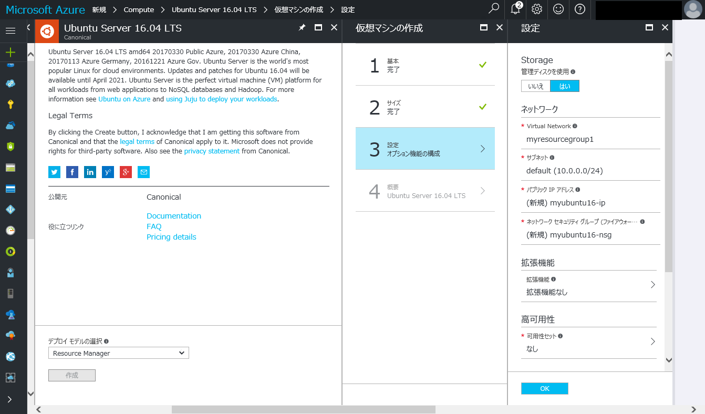This screenshot has height=414, width=705.
Task: Click the search magnifier in the top bar
Action: [x=493, y=9]
